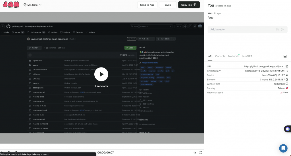Click the "1680x908" window size value
Image resolution: width=291 pixels, height=156 pixels.
279,84
